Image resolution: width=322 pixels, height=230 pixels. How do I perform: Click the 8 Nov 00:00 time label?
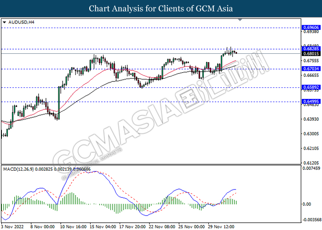click(42, 227)
